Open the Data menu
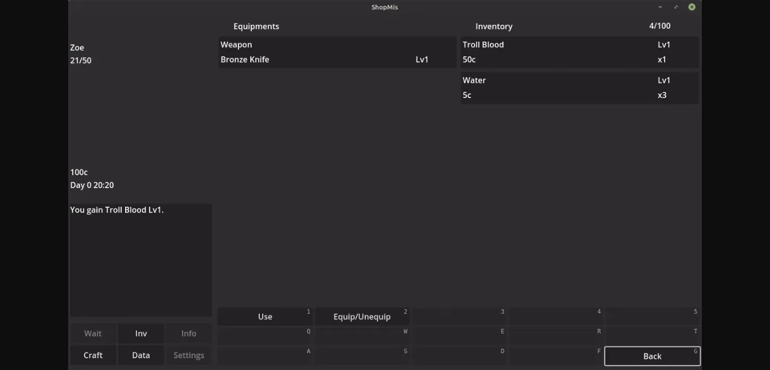Image resolution: width=770 pixels, height=370 pixels. coord(141,355)
